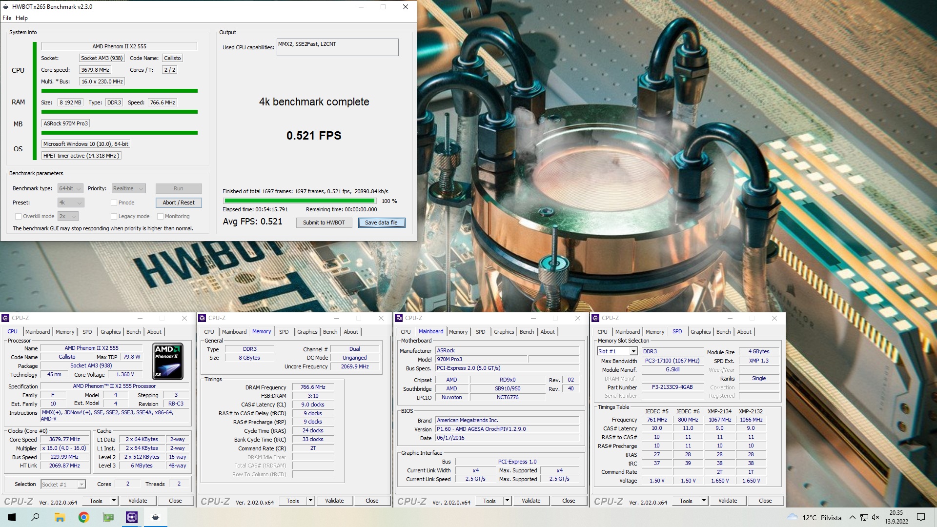937x527 pixels.
Task: Click the CPU-Z title icon of the Memory tab window
Action: tap(202, 318)
